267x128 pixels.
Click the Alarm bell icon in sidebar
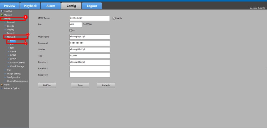point(2,85)
